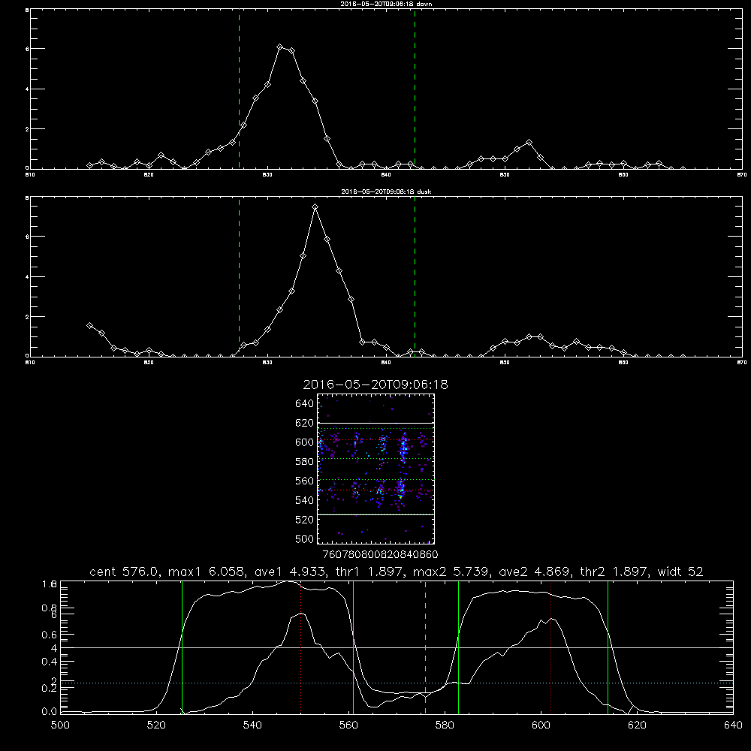The height and width of the screenshot is (751, 751).
Task: Click the highest diamond marker in dawn plot
Action: click(x=280, y=47)
